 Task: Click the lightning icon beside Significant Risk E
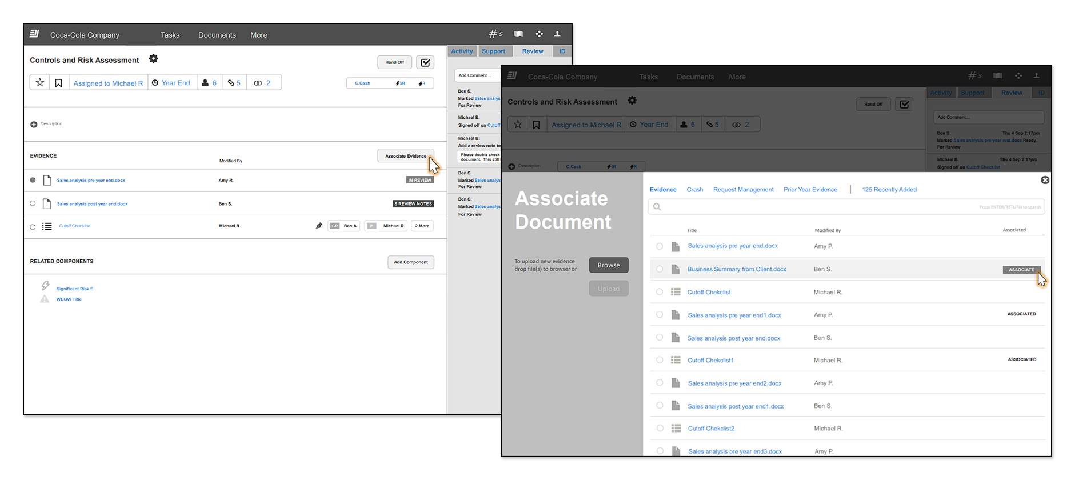pyautogui.click(x=45, y=286)
